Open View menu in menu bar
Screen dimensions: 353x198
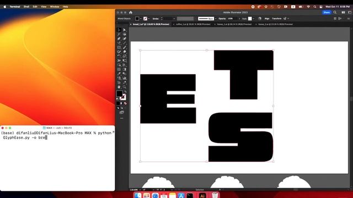[x=44, y=7]
